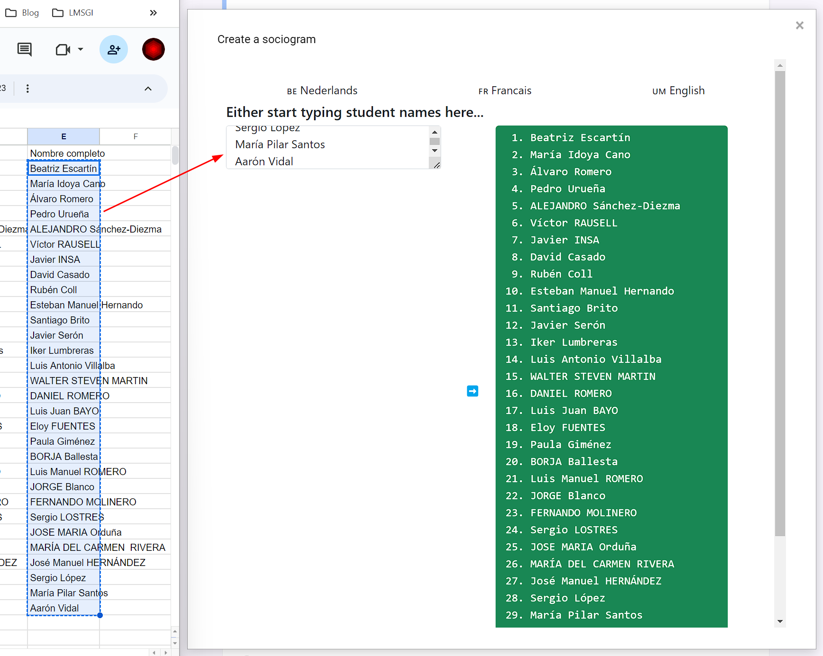Open the three-dot options menu
This screenshot has height=656, width=823.
click(x=27, y=89)
